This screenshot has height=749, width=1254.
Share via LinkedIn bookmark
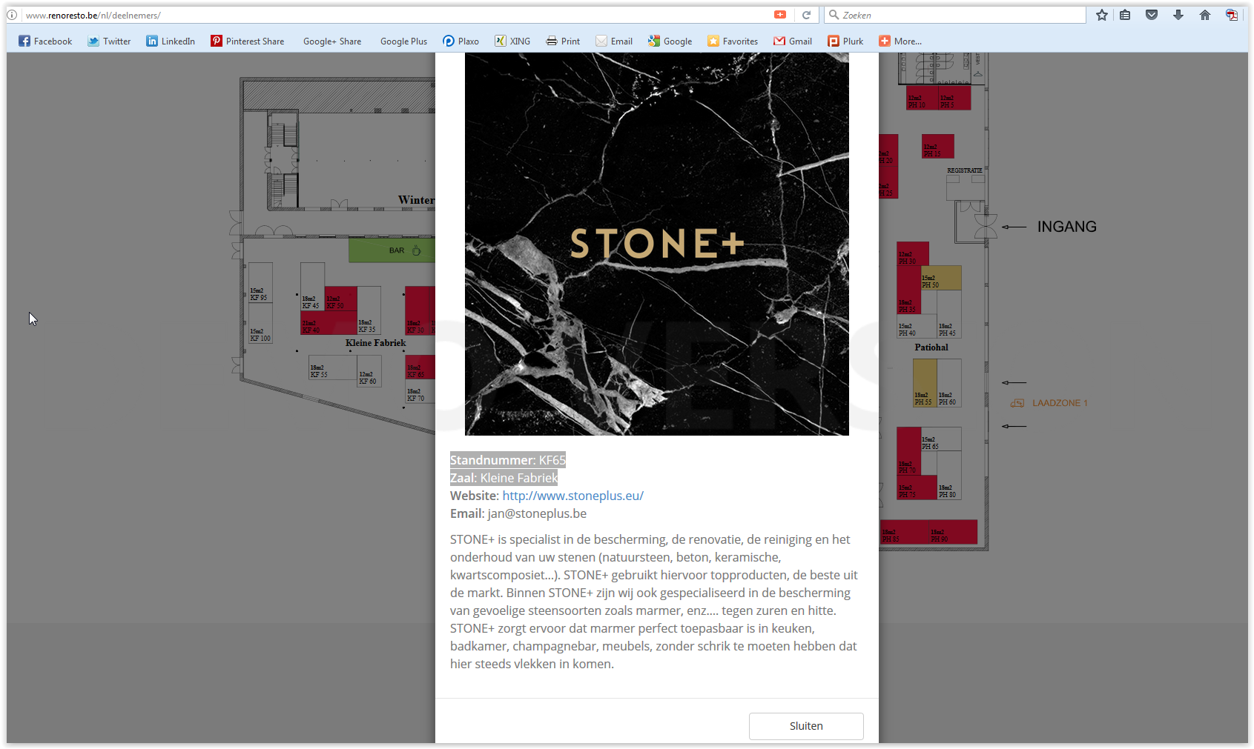coord(171,41)
